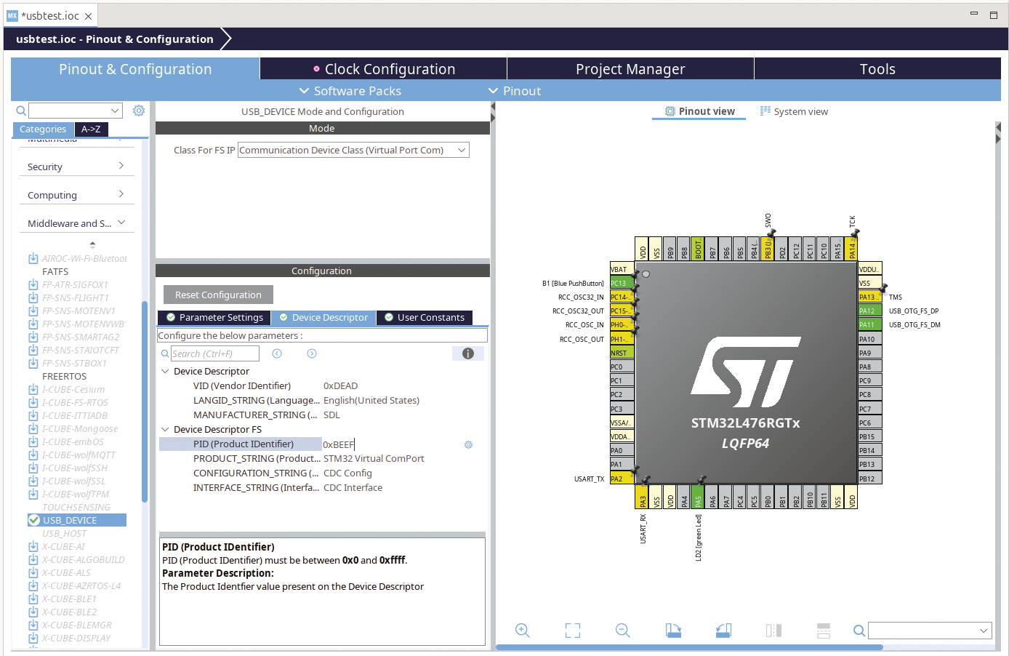This screenshot has height=656, width=1009.
Task: Click the info icon in the parameters panel
Action: point(468,353)
